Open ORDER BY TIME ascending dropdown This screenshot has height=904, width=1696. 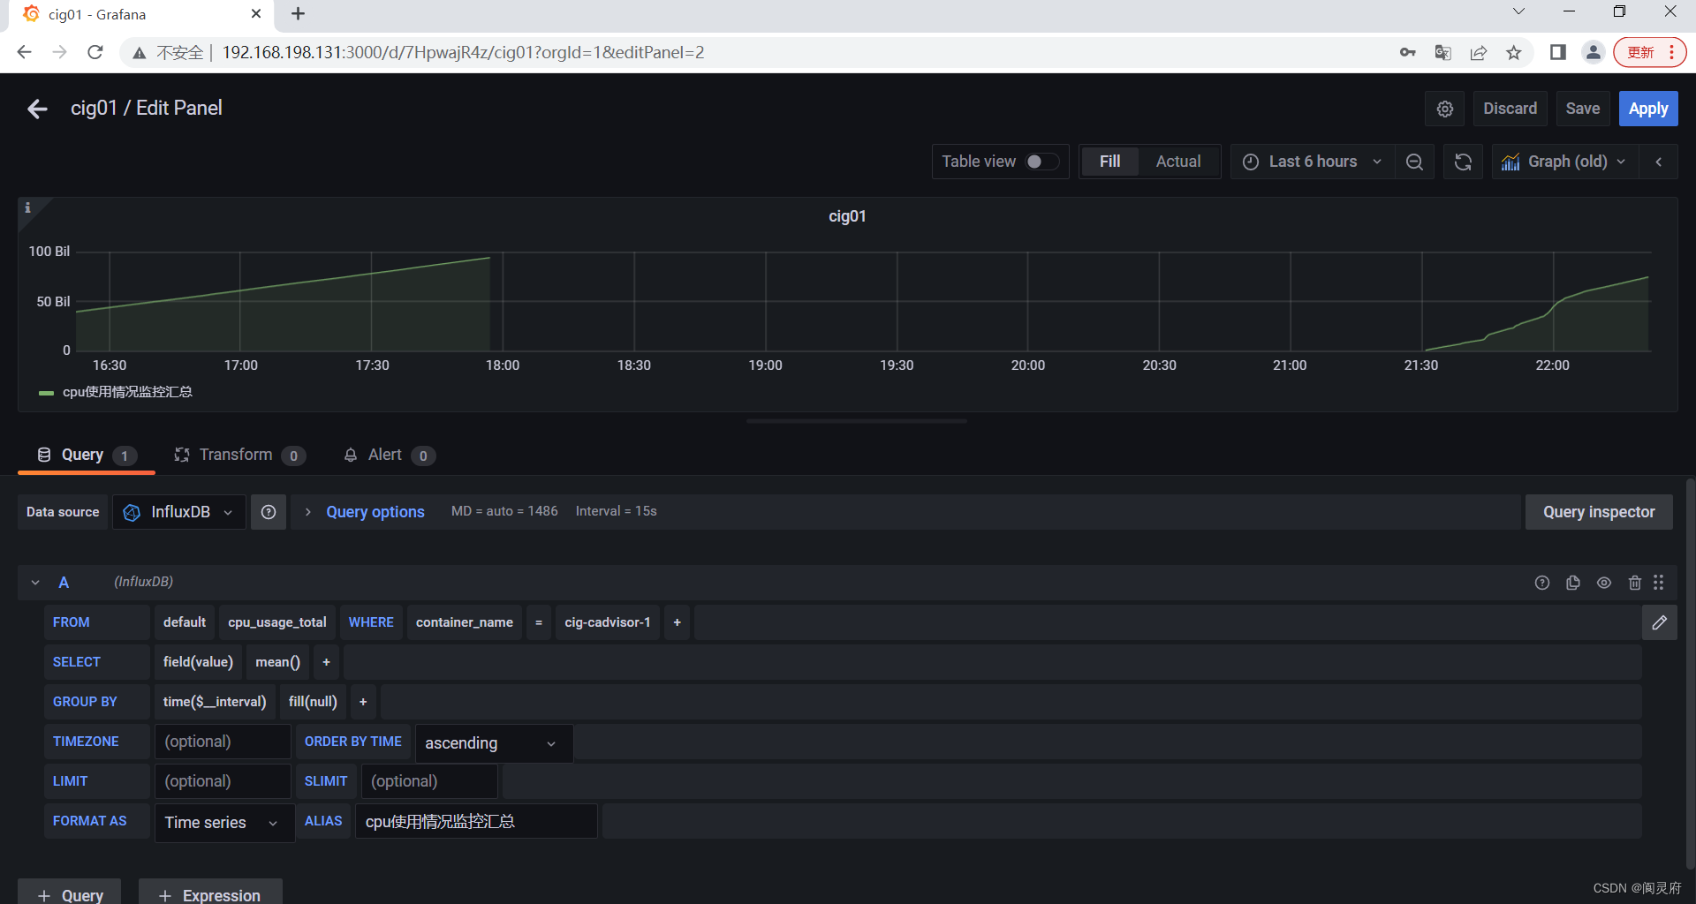point(494,743)
